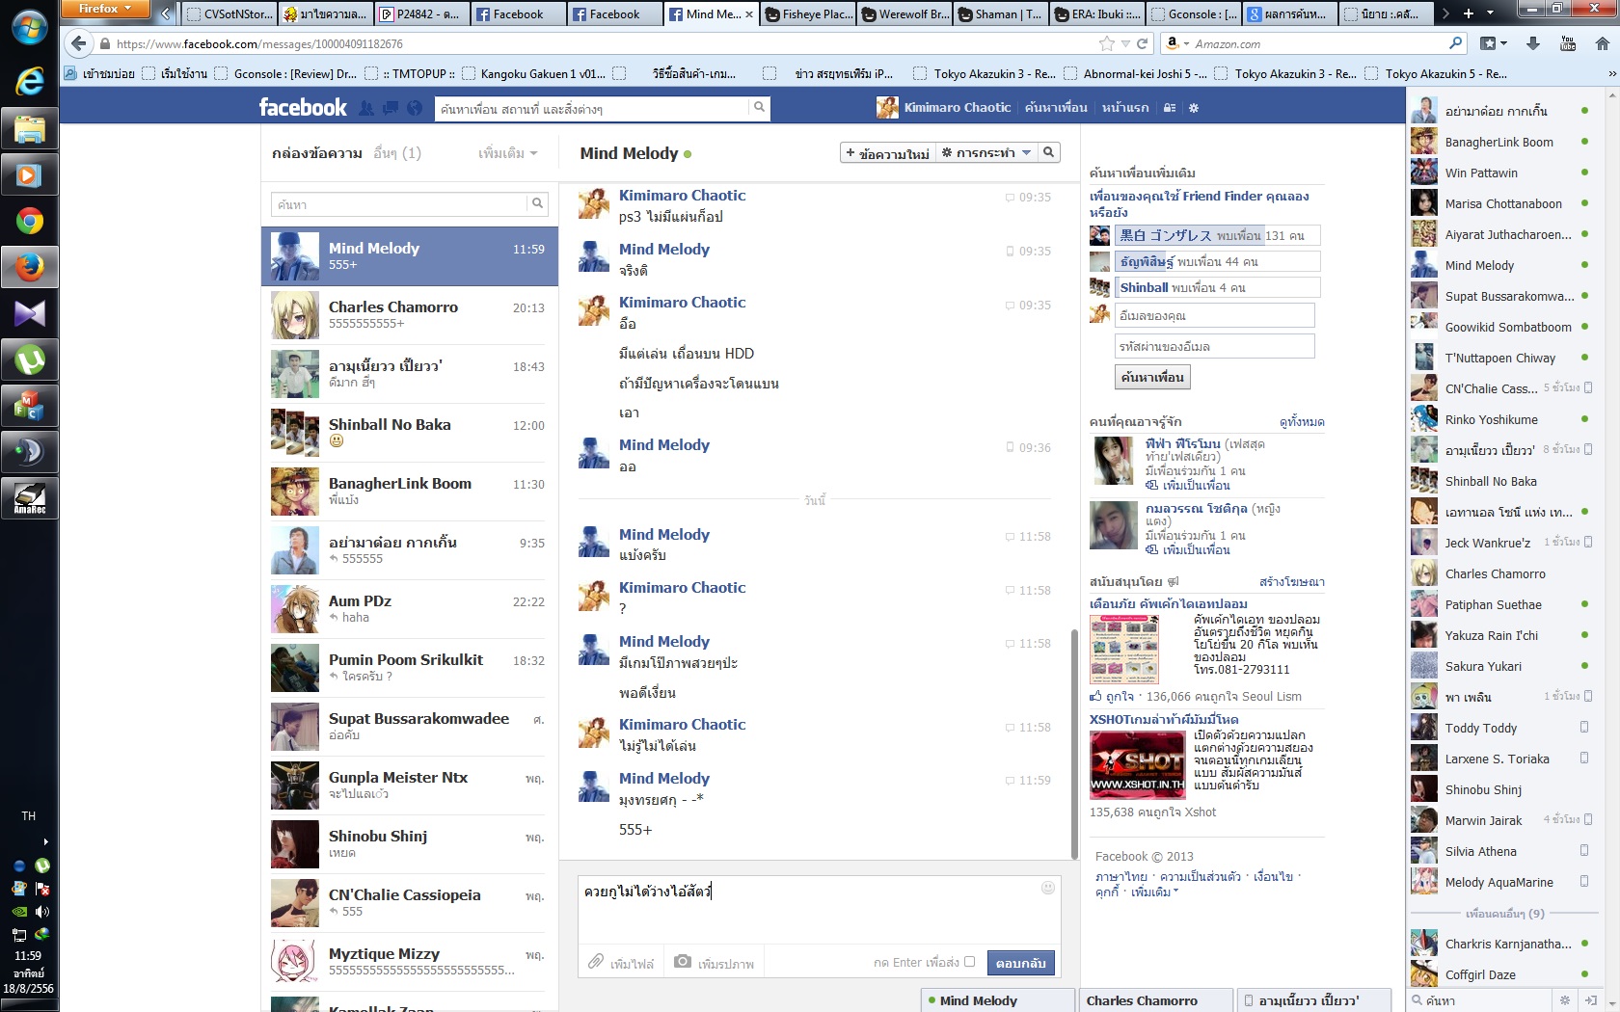Screen dimensions: 1620x1012
Task: Click the XSHOT ad thumbnail
Action: coord(1138,765)
